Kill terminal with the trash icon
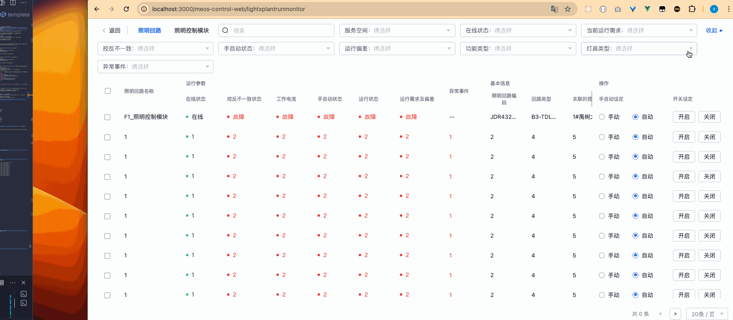Image resolution: width=733 pixels, height=320 pixels. (2, 283)
